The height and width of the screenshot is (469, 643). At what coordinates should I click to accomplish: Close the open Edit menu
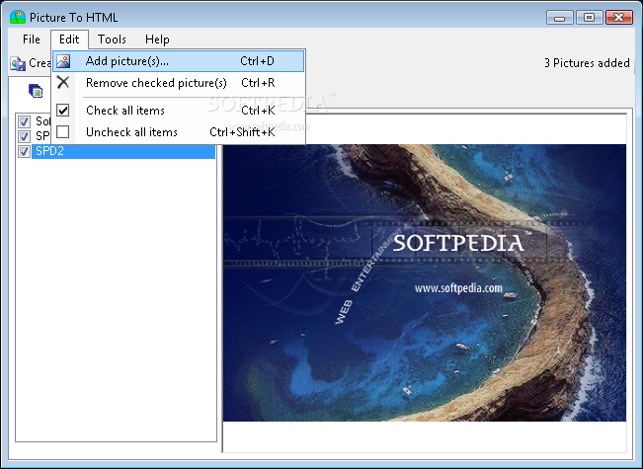tap(69, 39)
